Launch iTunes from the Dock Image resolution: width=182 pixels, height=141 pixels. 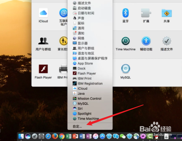pos(96,136)
